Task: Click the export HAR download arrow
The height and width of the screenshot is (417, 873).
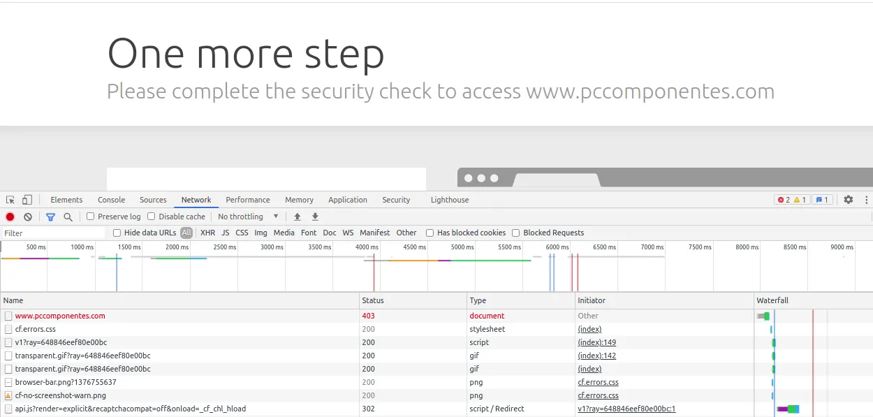Action: click(315, 217)
